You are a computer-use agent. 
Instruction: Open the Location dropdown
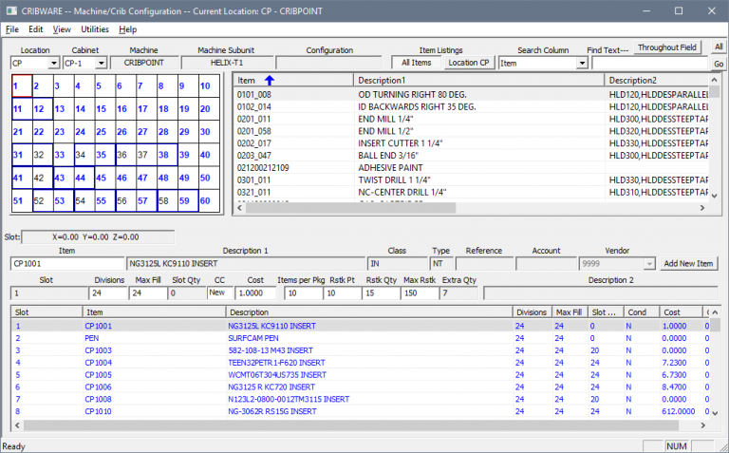click(x=52, y=63)
